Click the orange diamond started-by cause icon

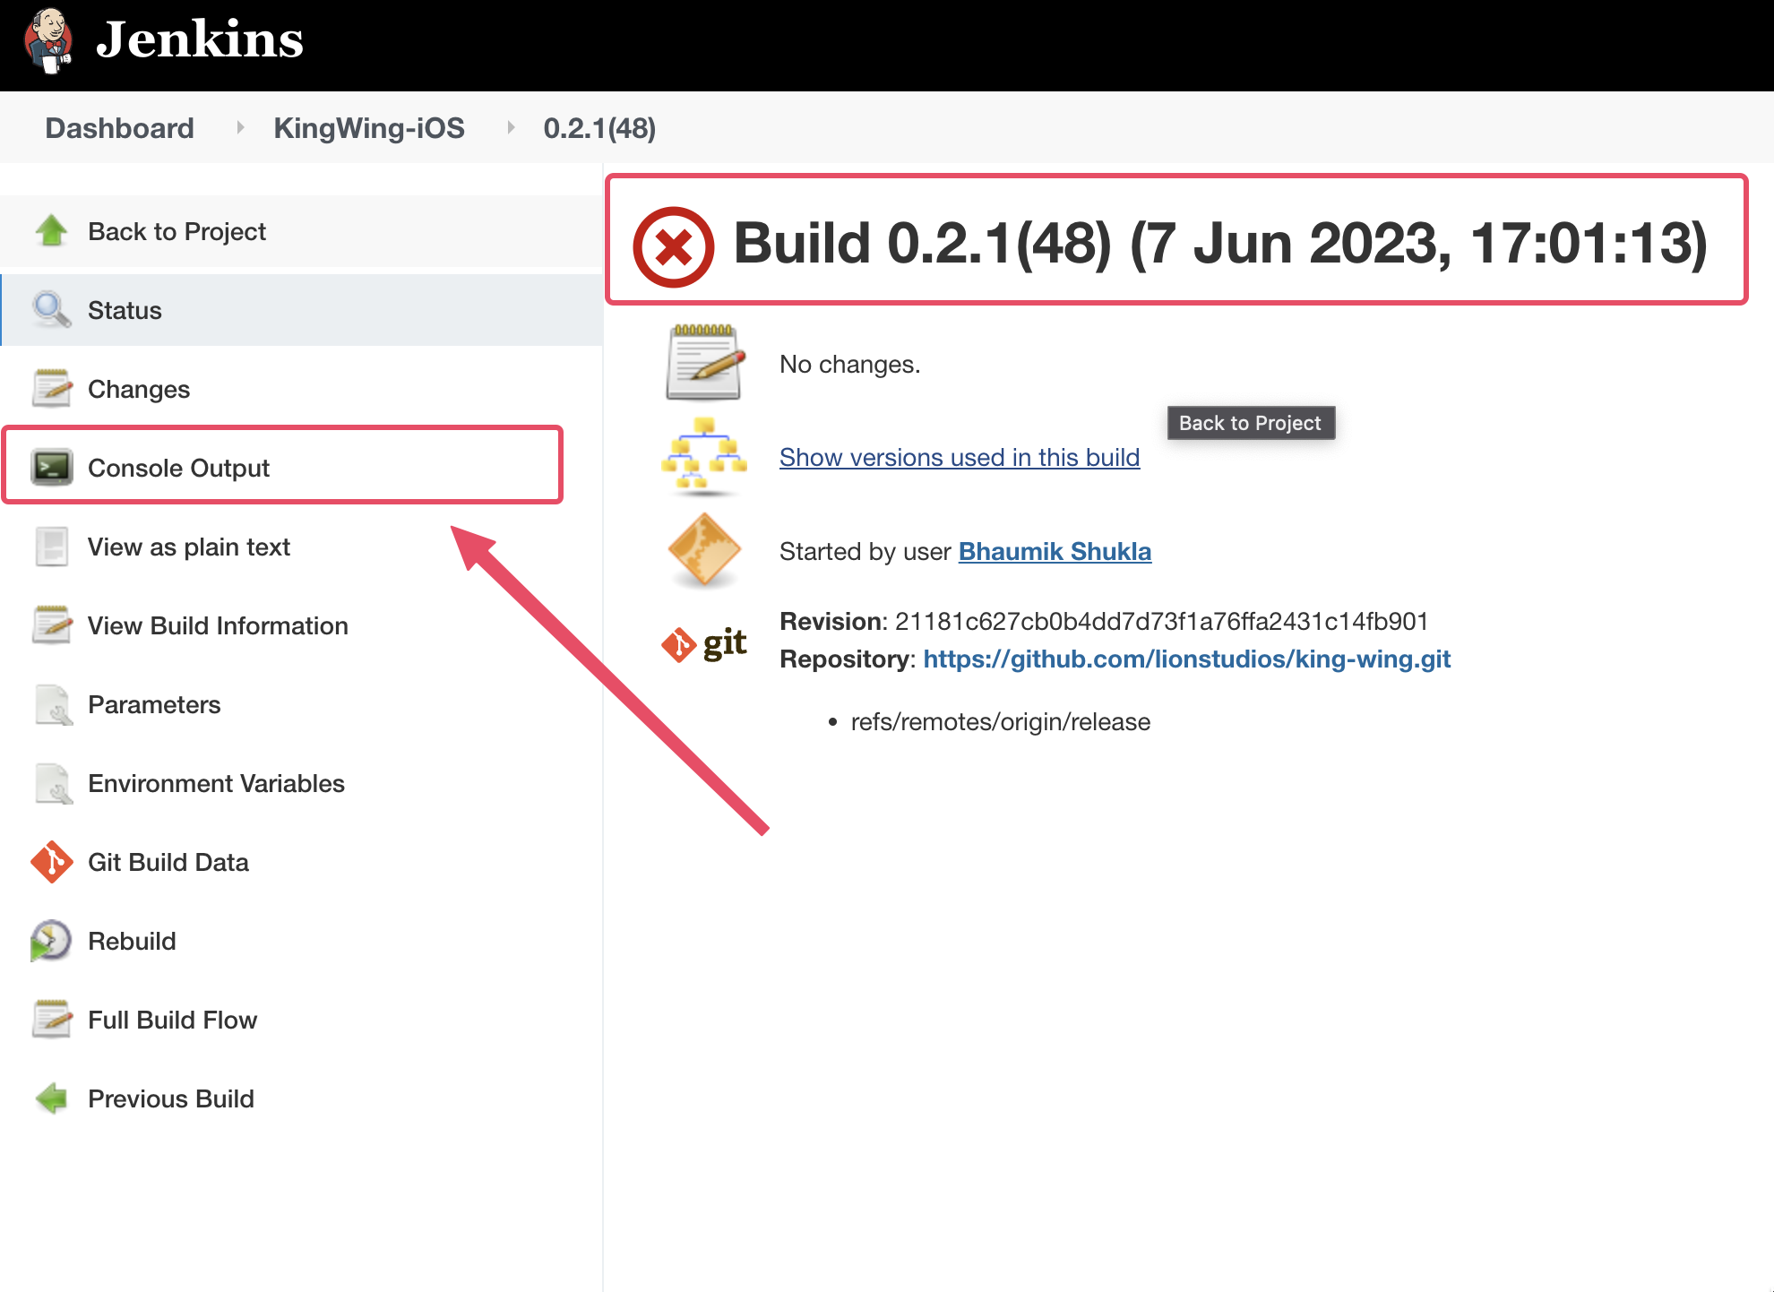704,550
